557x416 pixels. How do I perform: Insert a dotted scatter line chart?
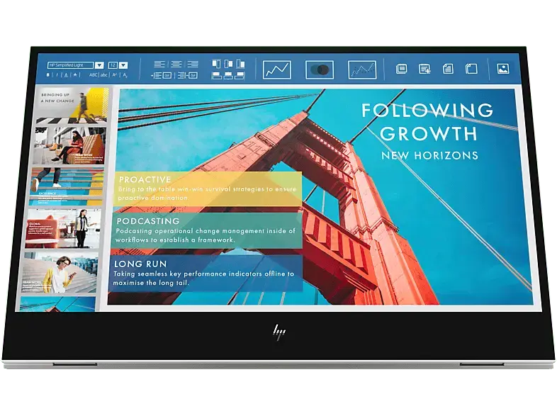click(362, 69)
